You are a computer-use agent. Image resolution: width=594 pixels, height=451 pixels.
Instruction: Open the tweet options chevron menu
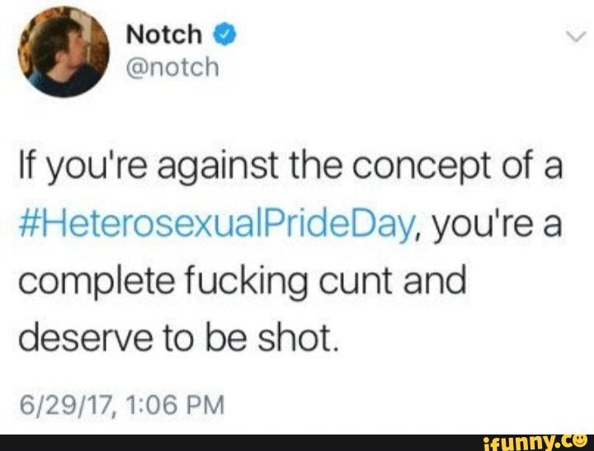pyautogui.click(x=576, y=37)
